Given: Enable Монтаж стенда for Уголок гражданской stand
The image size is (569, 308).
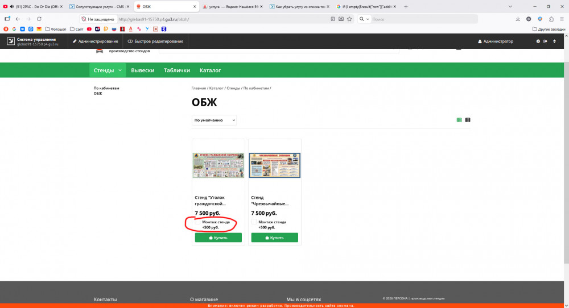Looking at the screenshot, I should point(197,222).
